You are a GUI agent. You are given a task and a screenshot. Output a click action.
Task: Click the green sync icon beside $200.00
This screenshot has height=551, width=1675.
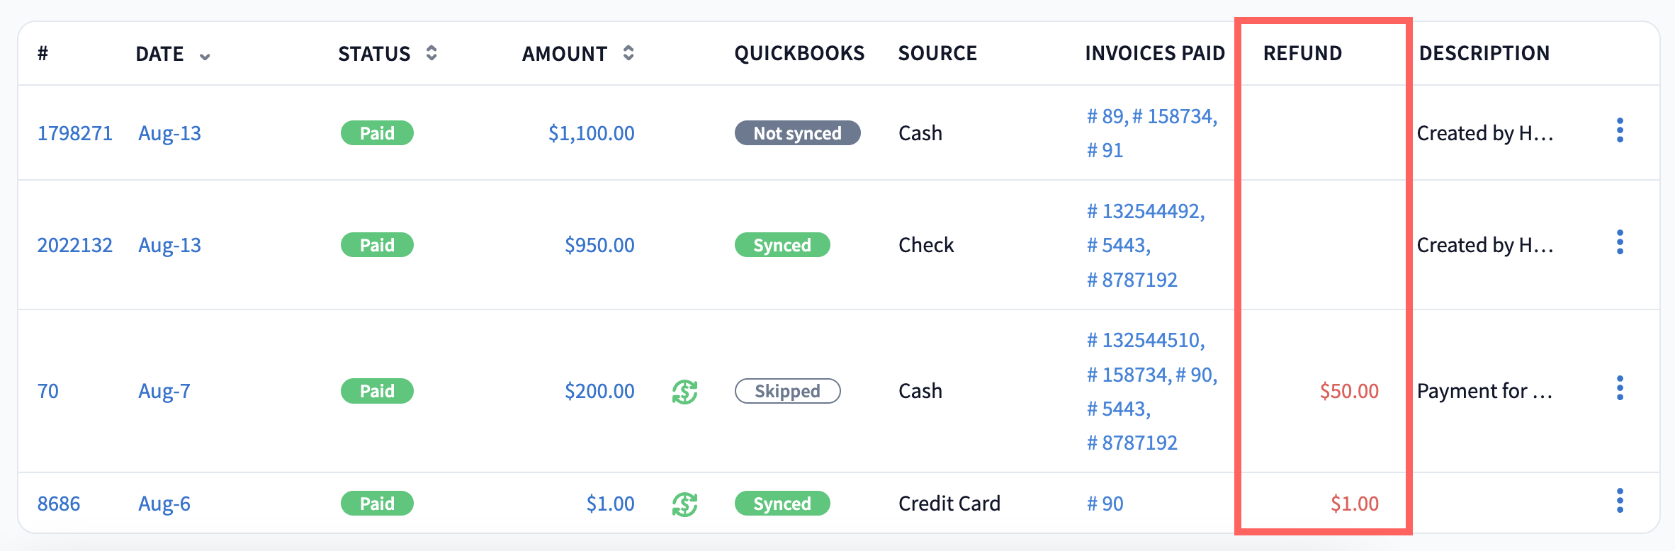pyautogui.click(x=684, y=392)
